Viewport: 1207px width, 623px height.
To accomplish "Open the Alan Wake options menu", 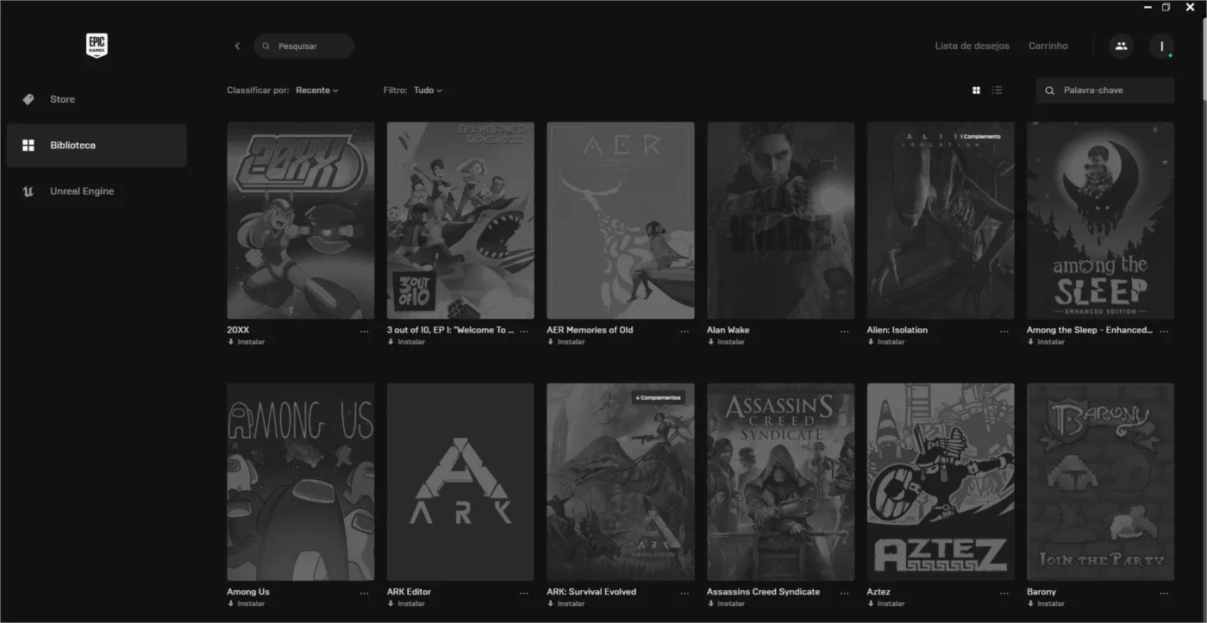I will pos(844,331).
